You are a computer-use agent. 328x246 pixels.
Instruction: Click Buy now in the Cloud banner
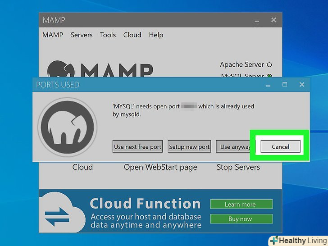pyautogui.click(x=241, y=219)
